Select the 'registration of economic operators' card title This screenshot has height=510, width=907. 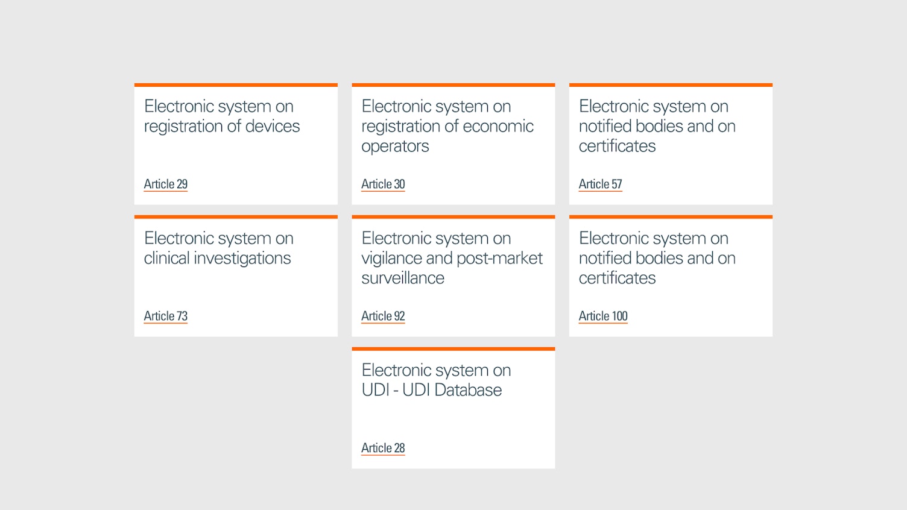point(447,126)
